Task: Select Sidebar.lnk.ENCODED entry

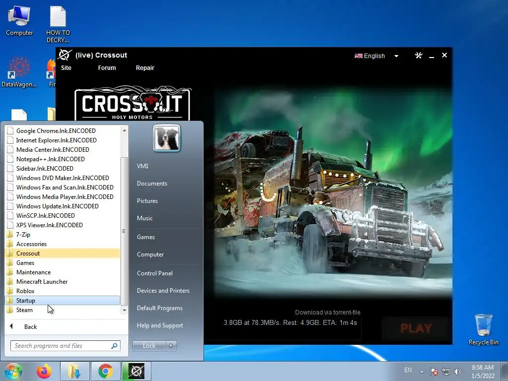Action: point(63,168)
